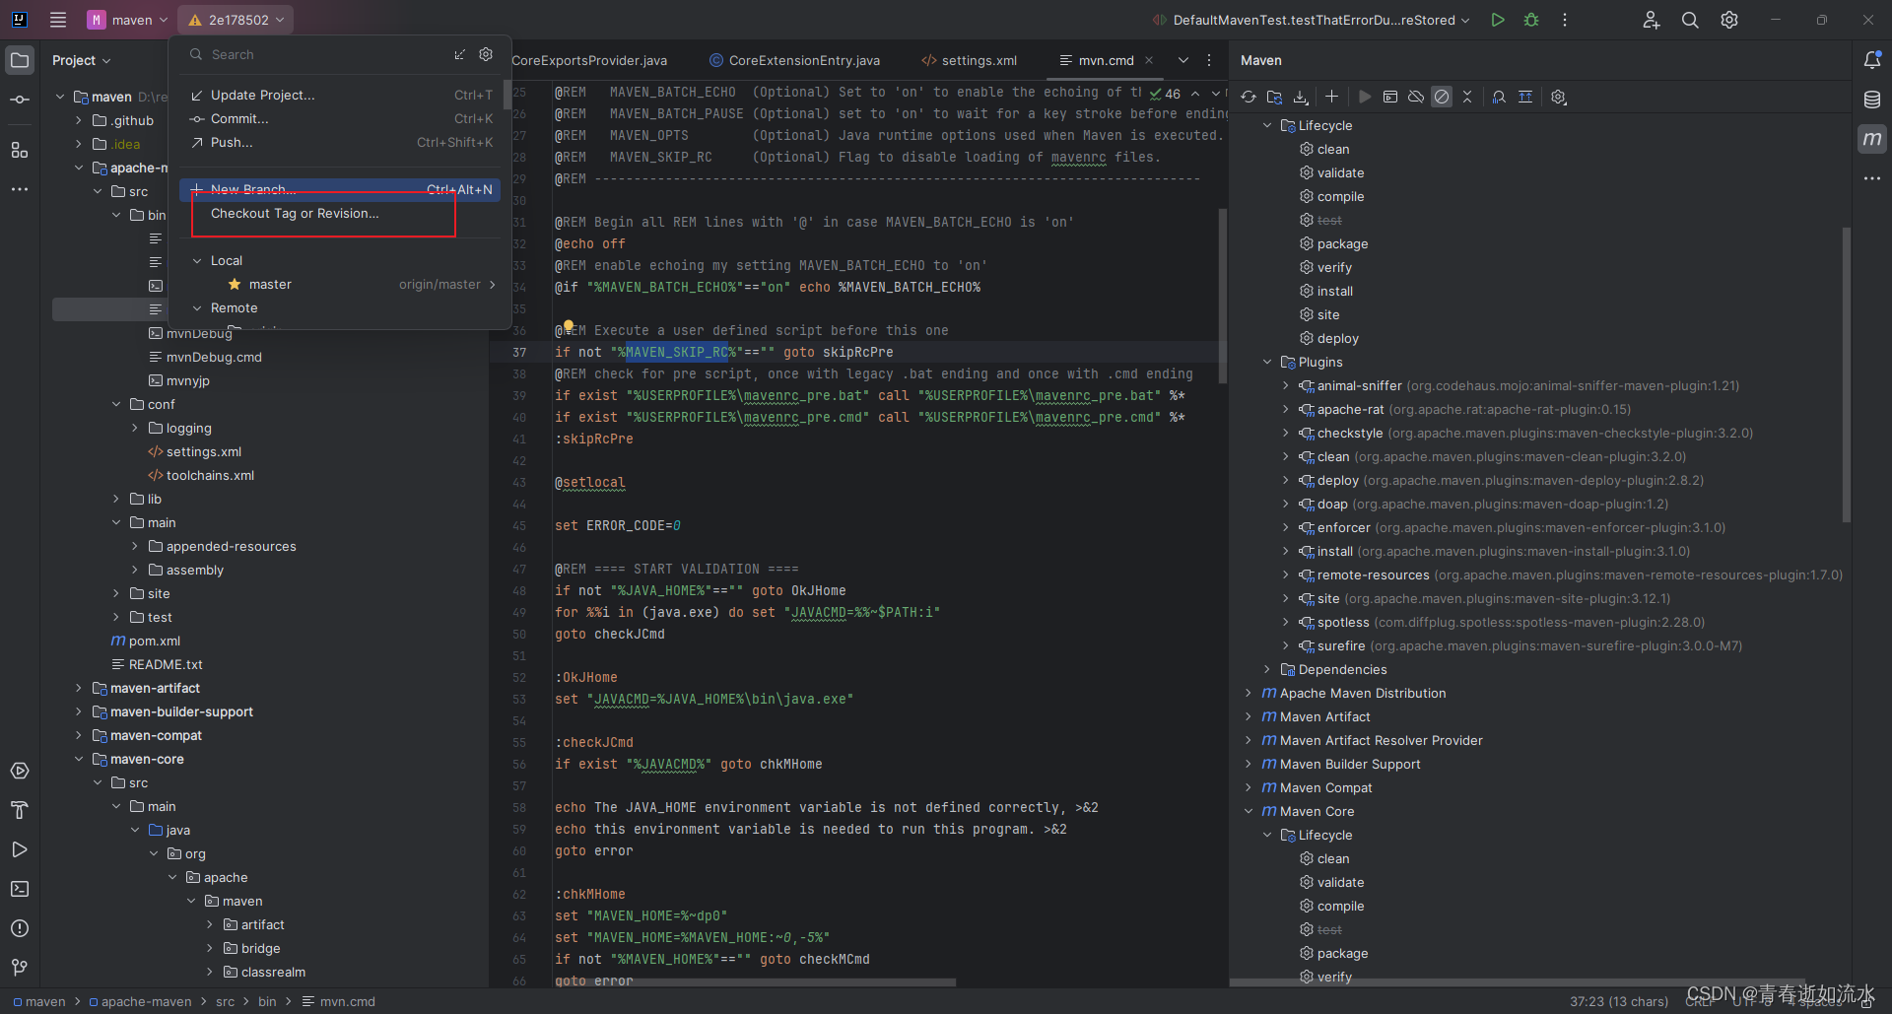1892x1014 pixels.
Task: Click the caret position indicator 37:23
Action: (1619, 1001)
